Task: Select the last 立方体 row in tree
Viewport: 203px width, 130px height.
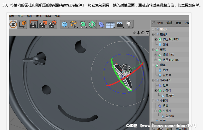Action: pyautogui.click(x=170, y=116)
